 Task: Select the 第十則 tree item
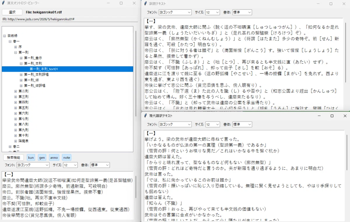click(x=23, y=135)
